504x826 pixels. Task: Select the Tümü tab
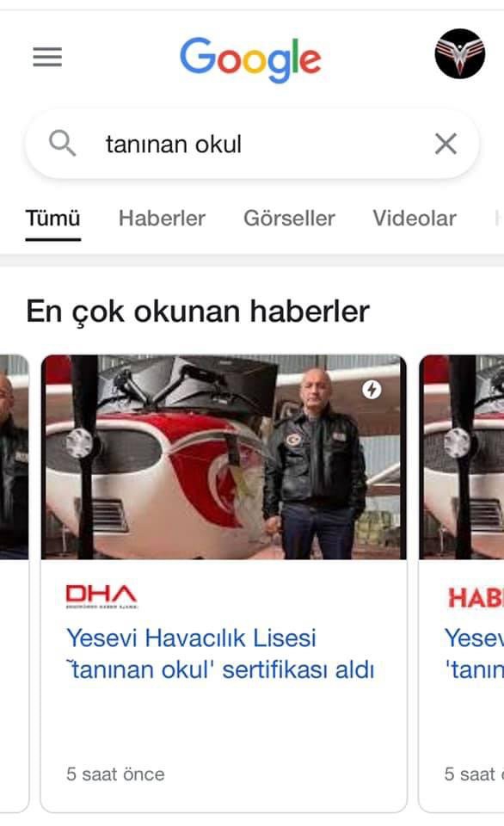[52, 218]
